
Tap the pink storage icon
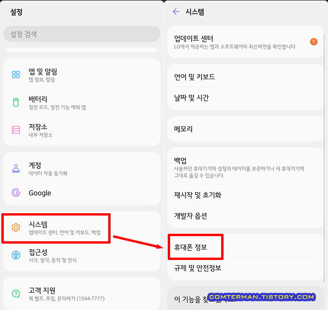click(x=16, y=130)
